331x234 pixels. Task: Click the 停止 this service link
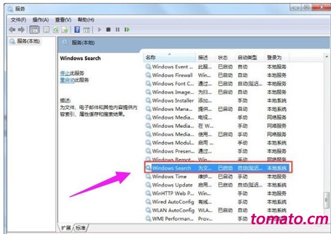click(x=65, y=73)
